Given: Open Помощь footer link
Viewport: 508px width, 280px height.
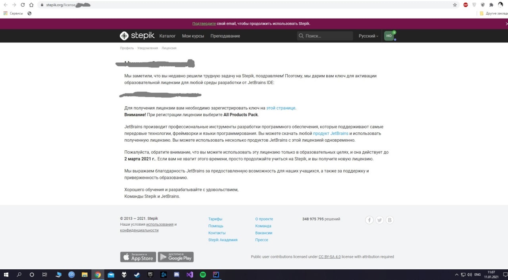Looking at the screenshot, I should pos(216,226).
